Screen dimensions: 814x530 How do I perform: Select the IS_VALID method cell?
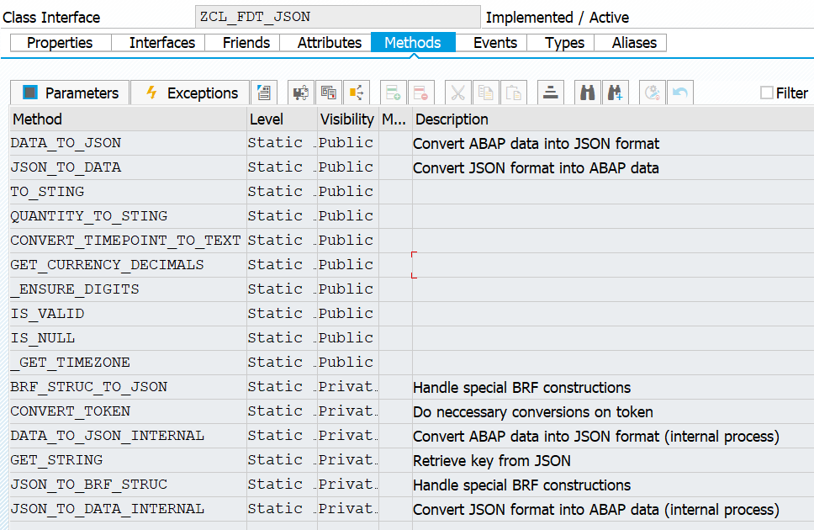[128, 314]
